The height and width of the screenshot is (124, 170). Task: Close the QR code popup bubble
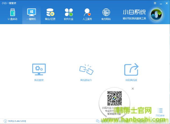click(133, 89)
